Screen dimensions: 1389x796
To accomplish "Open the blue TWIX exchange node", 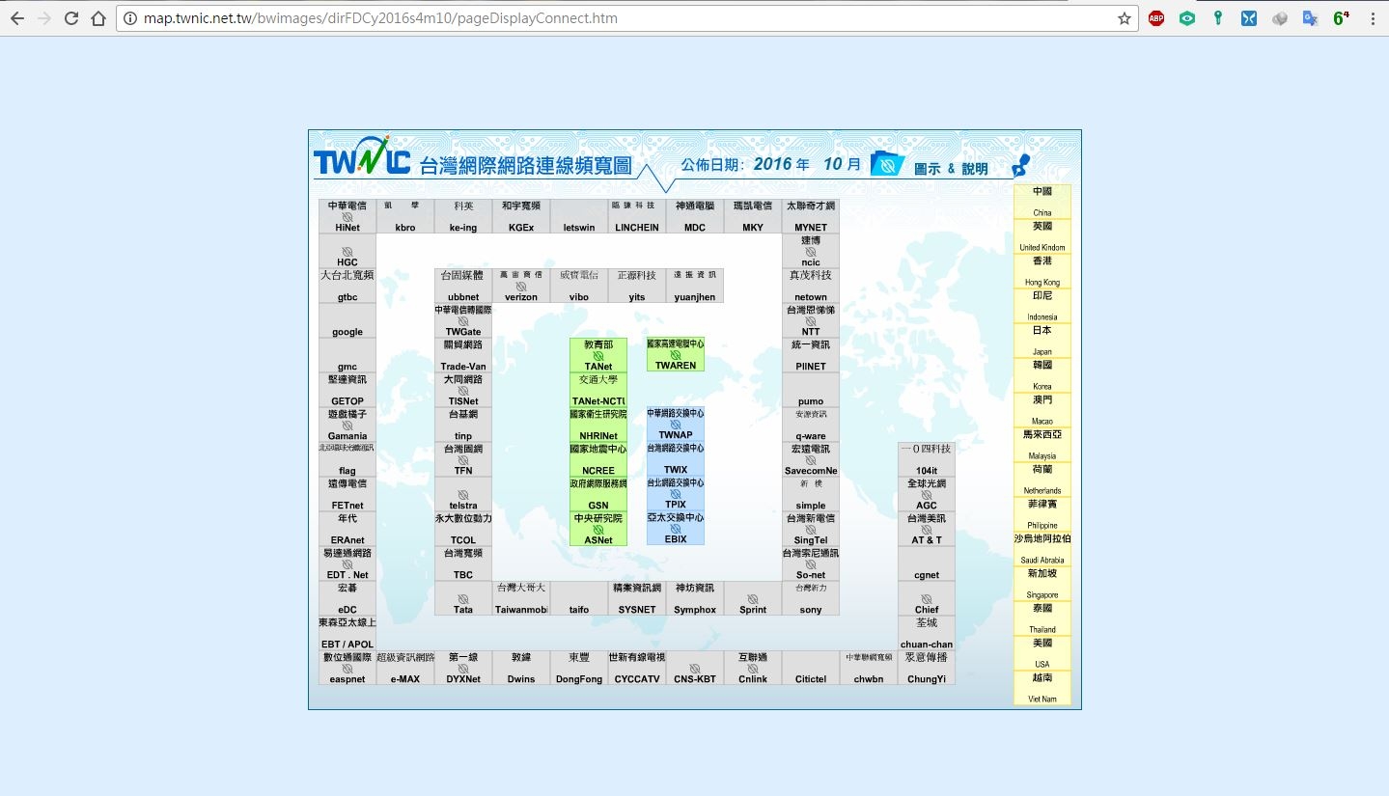I will pyautogui.click(x=676, y=458).
